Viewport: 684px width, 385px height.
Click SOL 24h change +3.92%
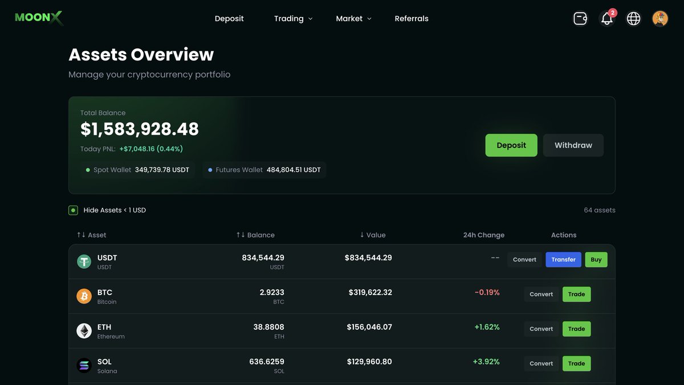[x=486, y=362]
